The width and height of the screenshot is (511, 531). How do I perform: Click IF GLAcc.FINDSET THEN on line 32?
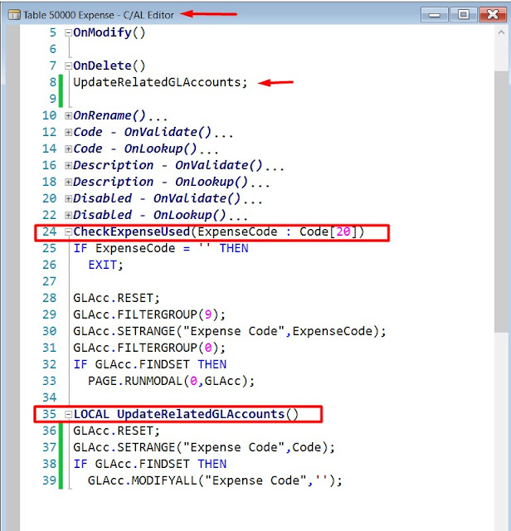point(150,364)
